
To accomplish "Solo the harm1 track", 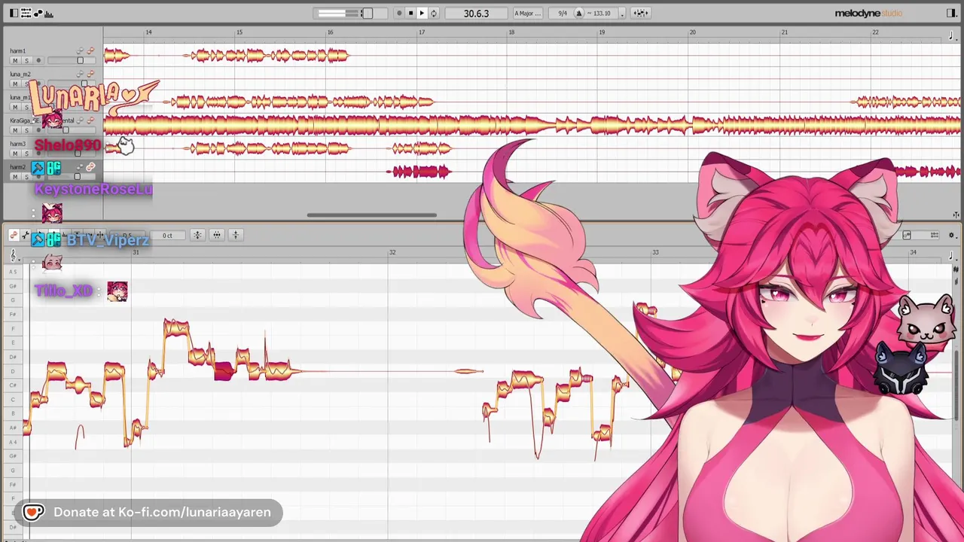I will point(26,60).
